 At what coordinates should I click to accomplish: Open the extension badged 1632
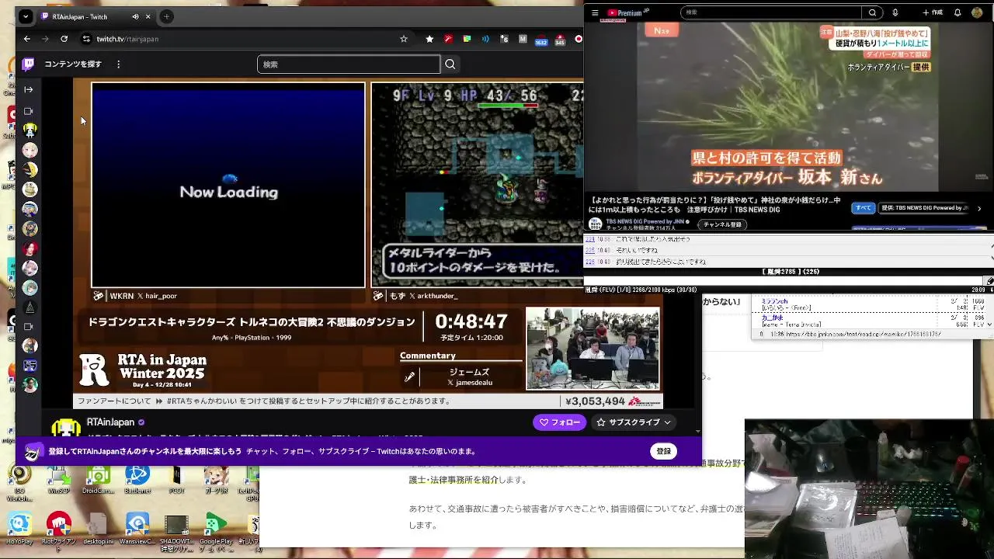(x=541, y=40)
